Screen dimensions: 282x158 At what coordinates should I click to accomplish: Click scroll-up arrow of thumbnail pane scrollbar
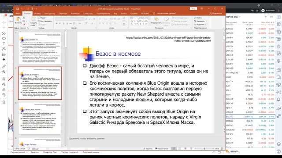[x=66, y=31]
